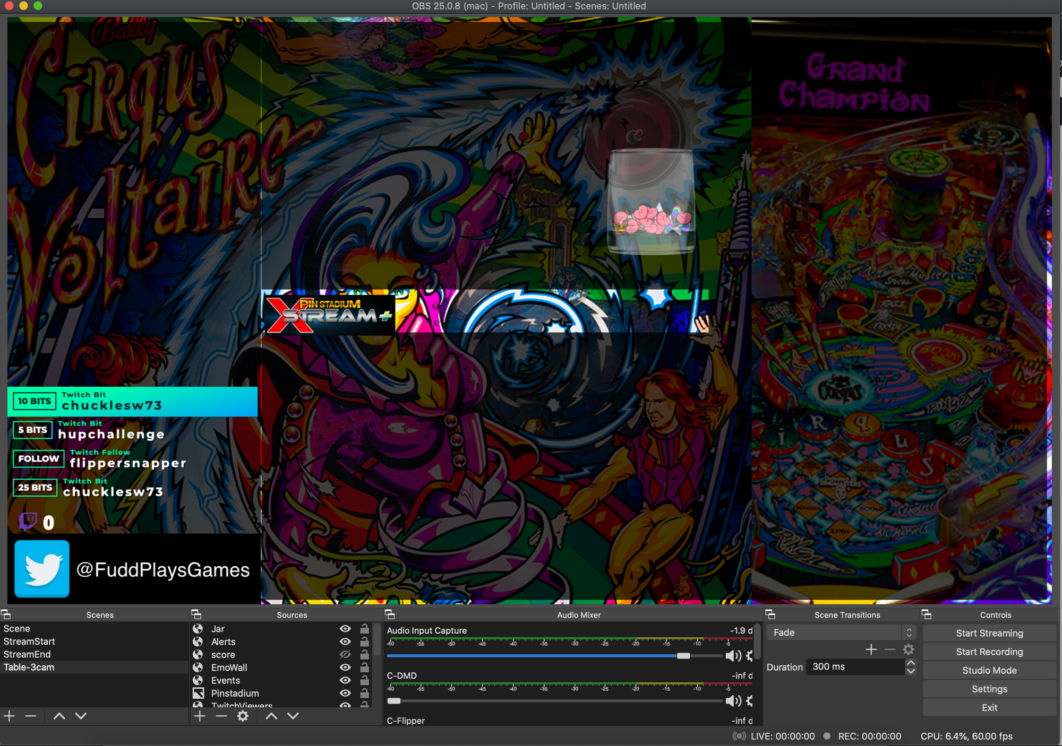Image resolution: width=1062 pixels, height=746 pixels.
Task: Open transition properties gear icon
Action: [909, 649]
